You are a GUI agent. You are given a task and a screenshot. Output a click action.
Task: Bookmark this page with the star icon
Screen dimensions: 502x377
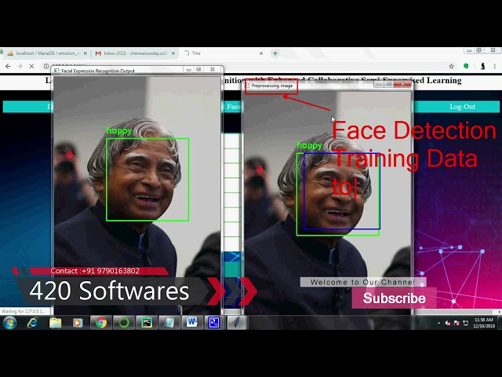pos(452,66)
